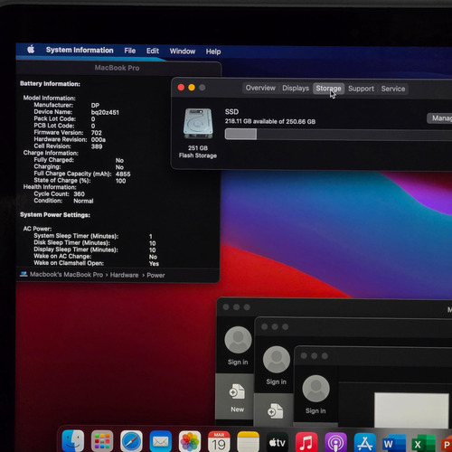The image size is (452, 452).
Task: Open Music from the Dock
Action: 306,442
